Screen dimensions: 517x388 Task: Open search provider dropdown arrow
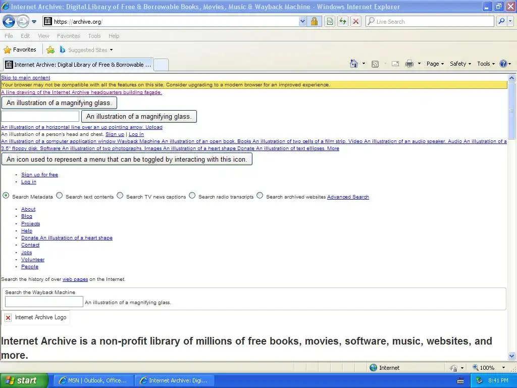click(510, 21)
